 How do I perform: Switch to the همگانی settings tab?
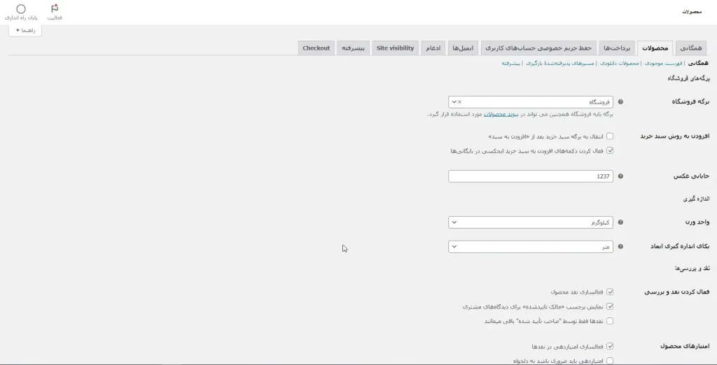point(690,48)
